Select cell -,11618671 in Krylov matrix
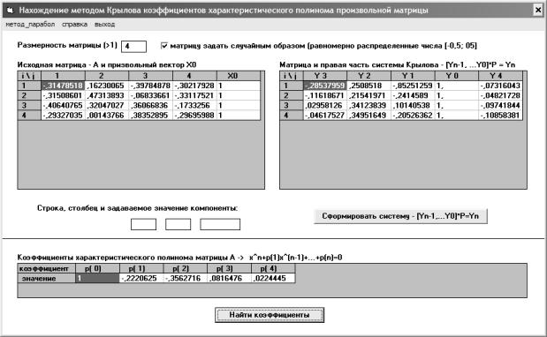Screen dimensions: 547x337 click(x=325, y=95)
